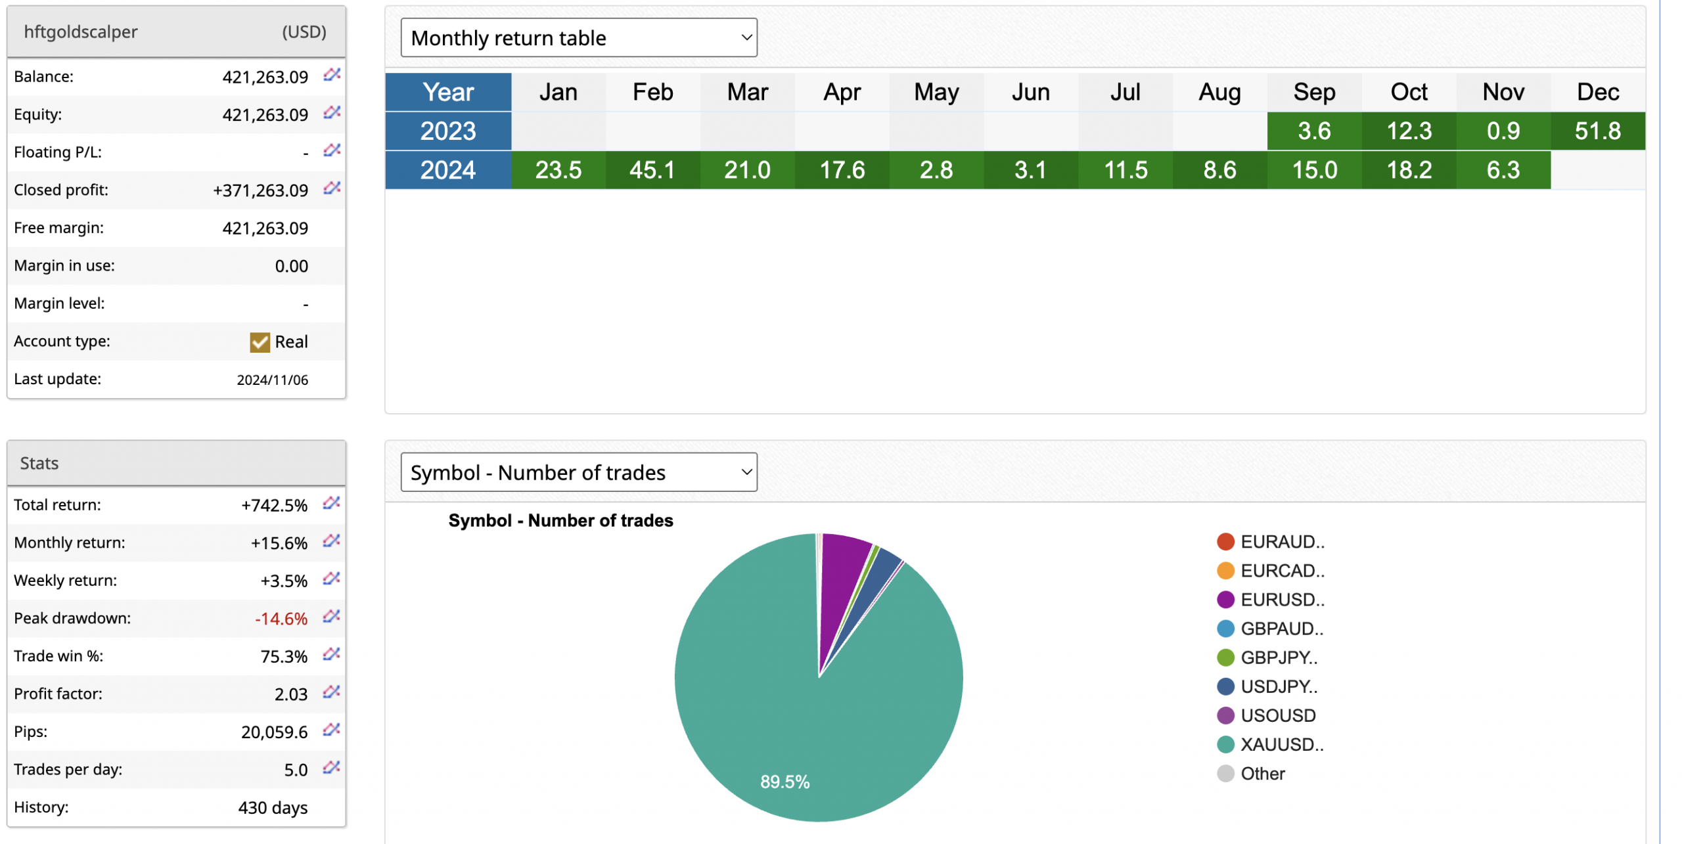Open the Monthly return table dropdown
The width and height of the screenshot is (1682, 844).
[x=578, y=38]
